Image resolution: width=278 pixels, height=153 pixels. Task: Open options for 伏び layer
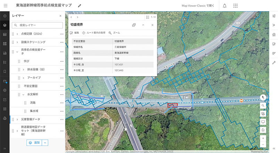[62, 61]
